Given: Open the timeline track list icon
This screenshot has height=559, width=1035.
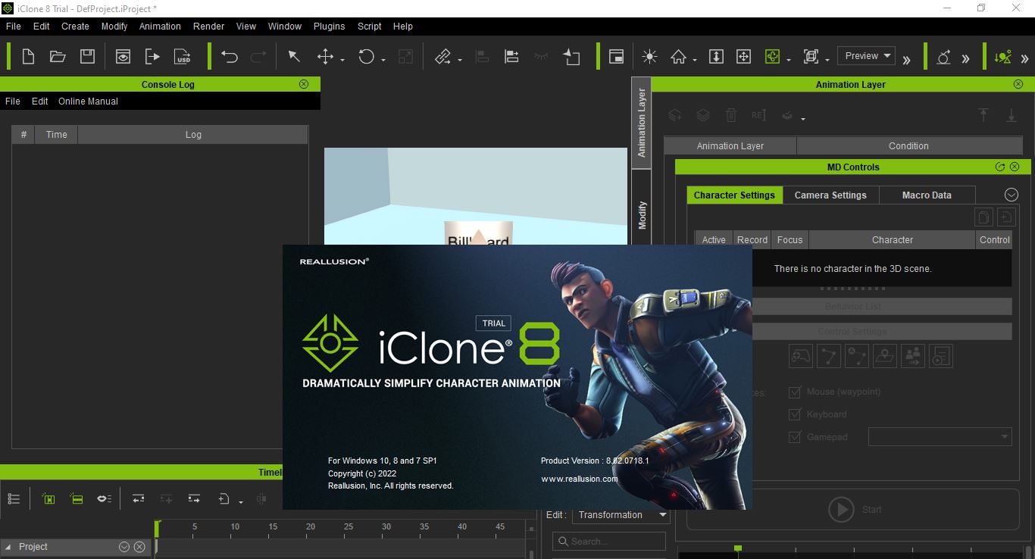Looking at the screenshot, I should 14,499.
